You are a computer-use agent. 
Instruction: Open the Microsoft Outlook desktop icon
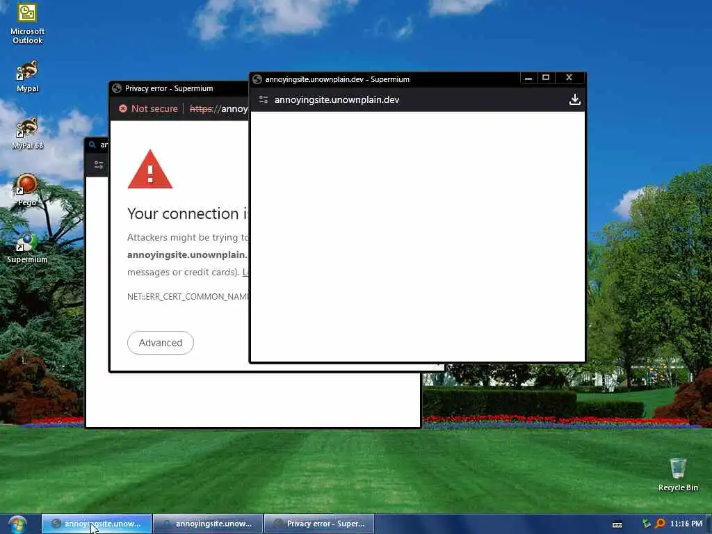click(x=27, y=24)
